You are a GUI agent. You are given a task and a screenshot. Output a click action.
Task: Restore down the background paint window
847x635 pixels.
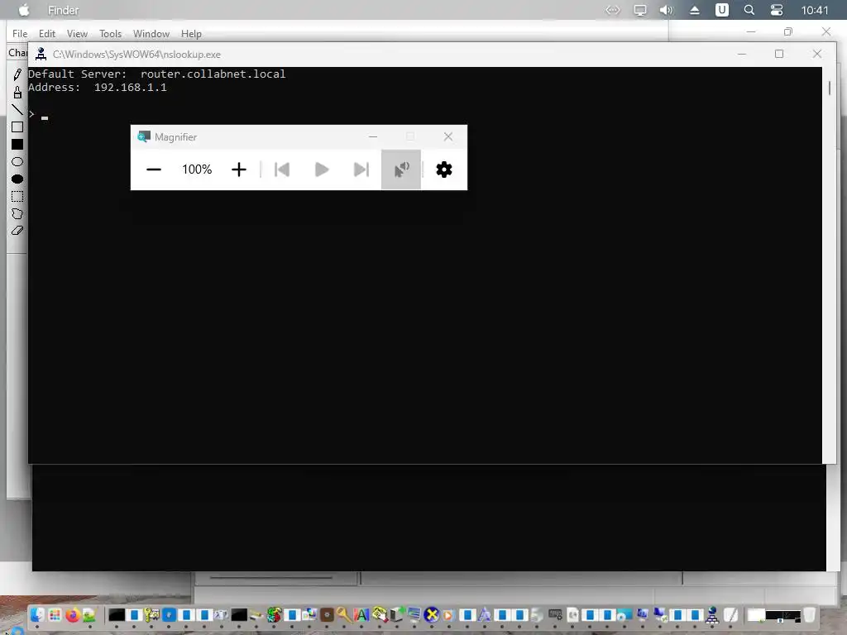[788, 32]
